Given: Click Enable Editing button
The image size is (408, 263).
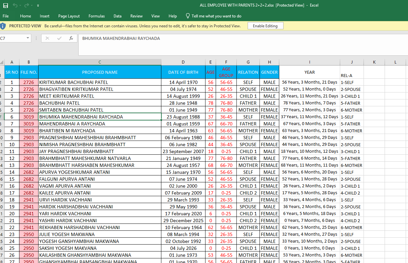Looking at the screenshot, I should pyautogui.click(x=265, y=26).
